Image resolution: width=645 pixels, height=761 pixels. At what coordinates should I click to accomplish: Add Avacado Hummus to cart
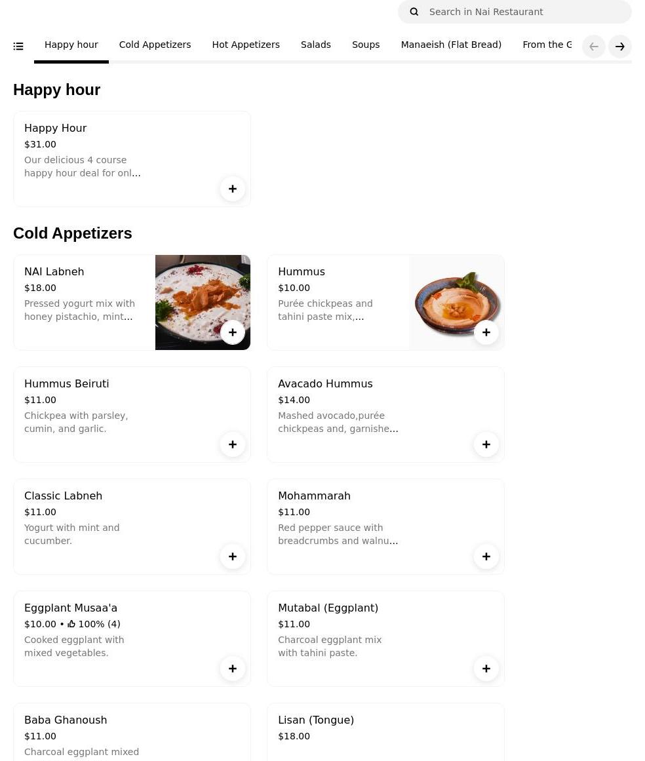point(486,444)
